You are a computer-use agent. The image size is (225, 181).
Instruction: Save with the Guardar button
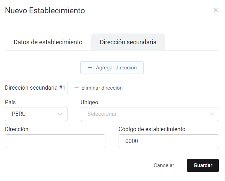tap(203, 165)
